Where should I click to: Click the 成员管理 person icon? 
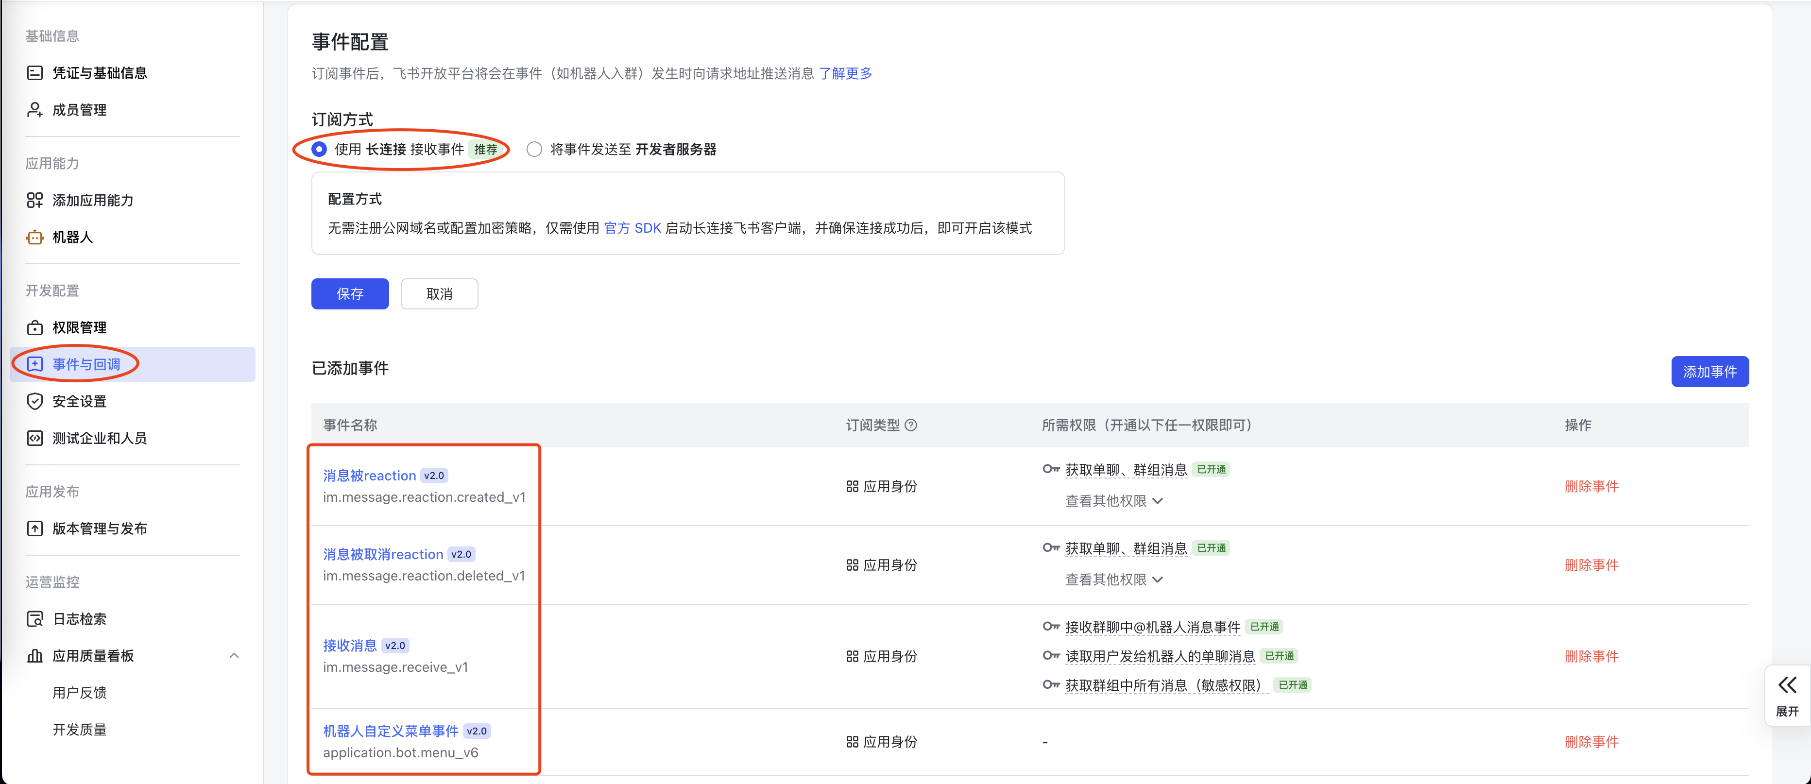point(34,110)
